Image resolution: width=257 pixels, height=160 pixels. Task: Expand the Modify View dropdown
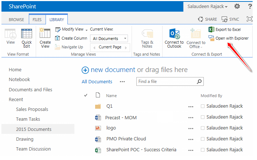coord(86,29)
